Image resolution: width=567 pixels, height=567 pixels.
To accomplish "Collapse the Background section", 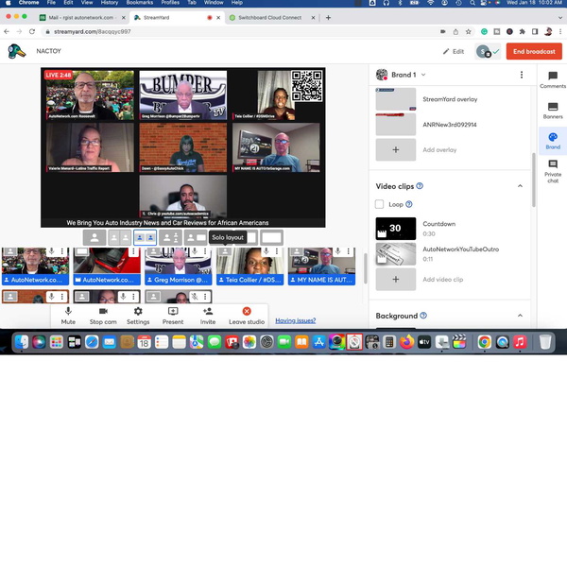I will pyautogui.click(x=520, y=316).
